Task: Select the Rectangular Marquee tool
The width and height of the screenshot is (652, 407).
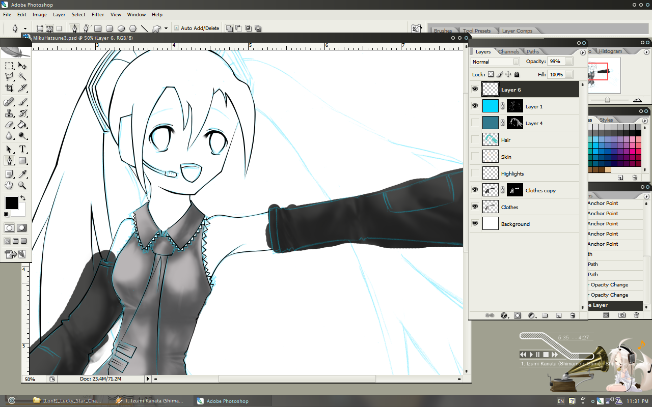Action: (9, 66)
